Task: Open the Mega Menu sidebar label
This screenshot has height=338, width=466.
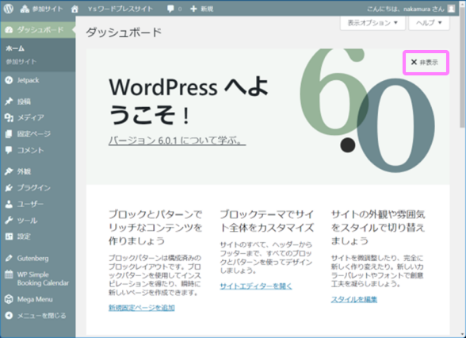Action: (x=35, y=299)
